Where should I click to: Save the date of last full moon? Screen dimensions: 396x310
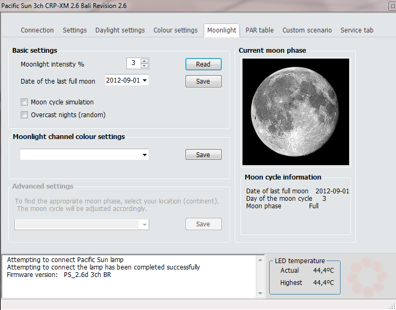pos(203,81)
